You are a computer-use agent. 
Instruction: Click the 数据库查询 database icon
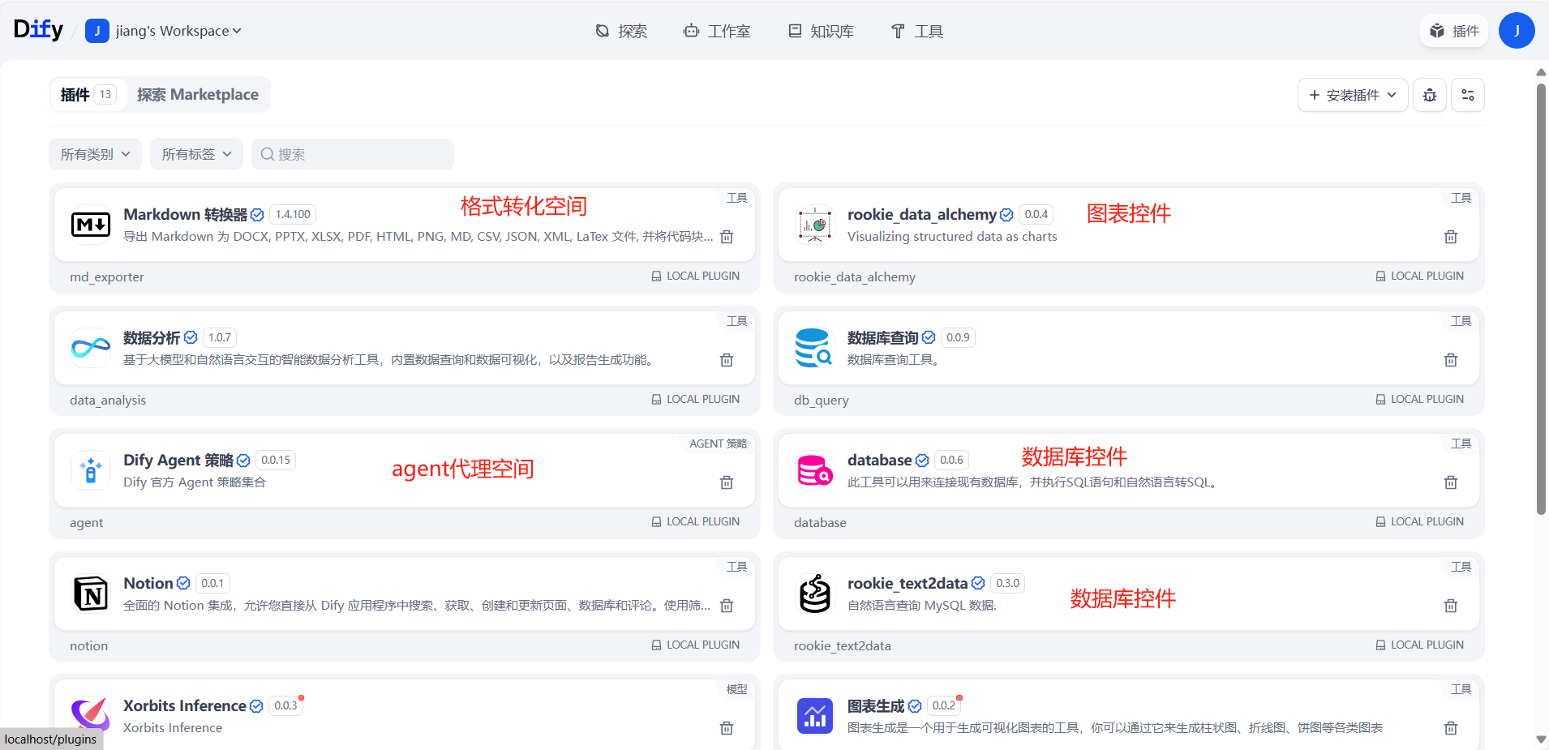(815, 348)
